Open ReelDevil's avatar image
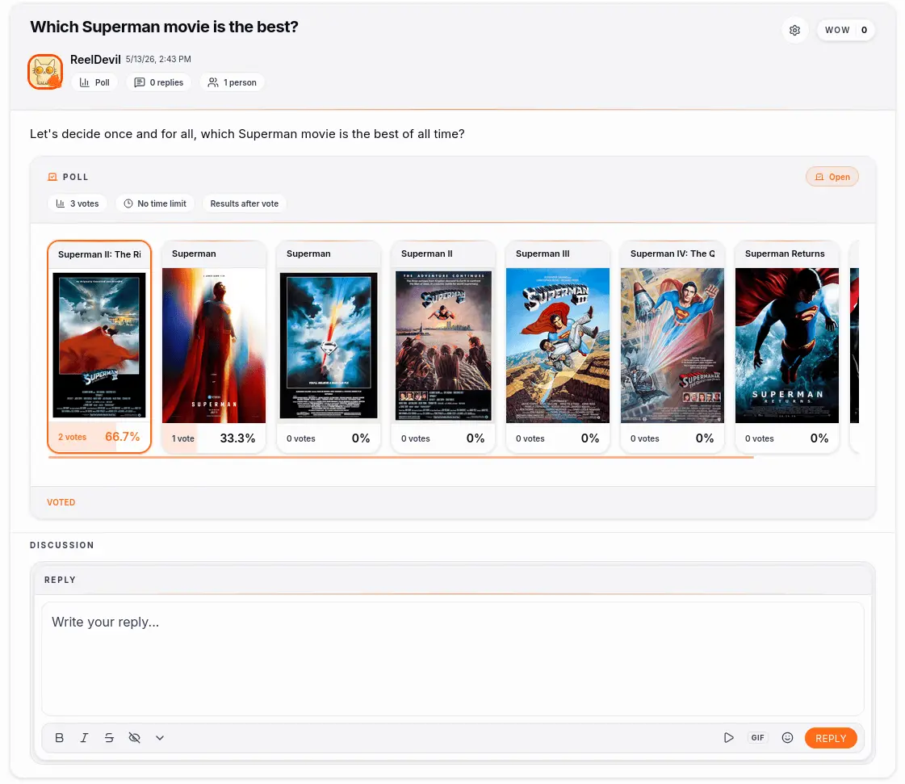 coord(45,72)
